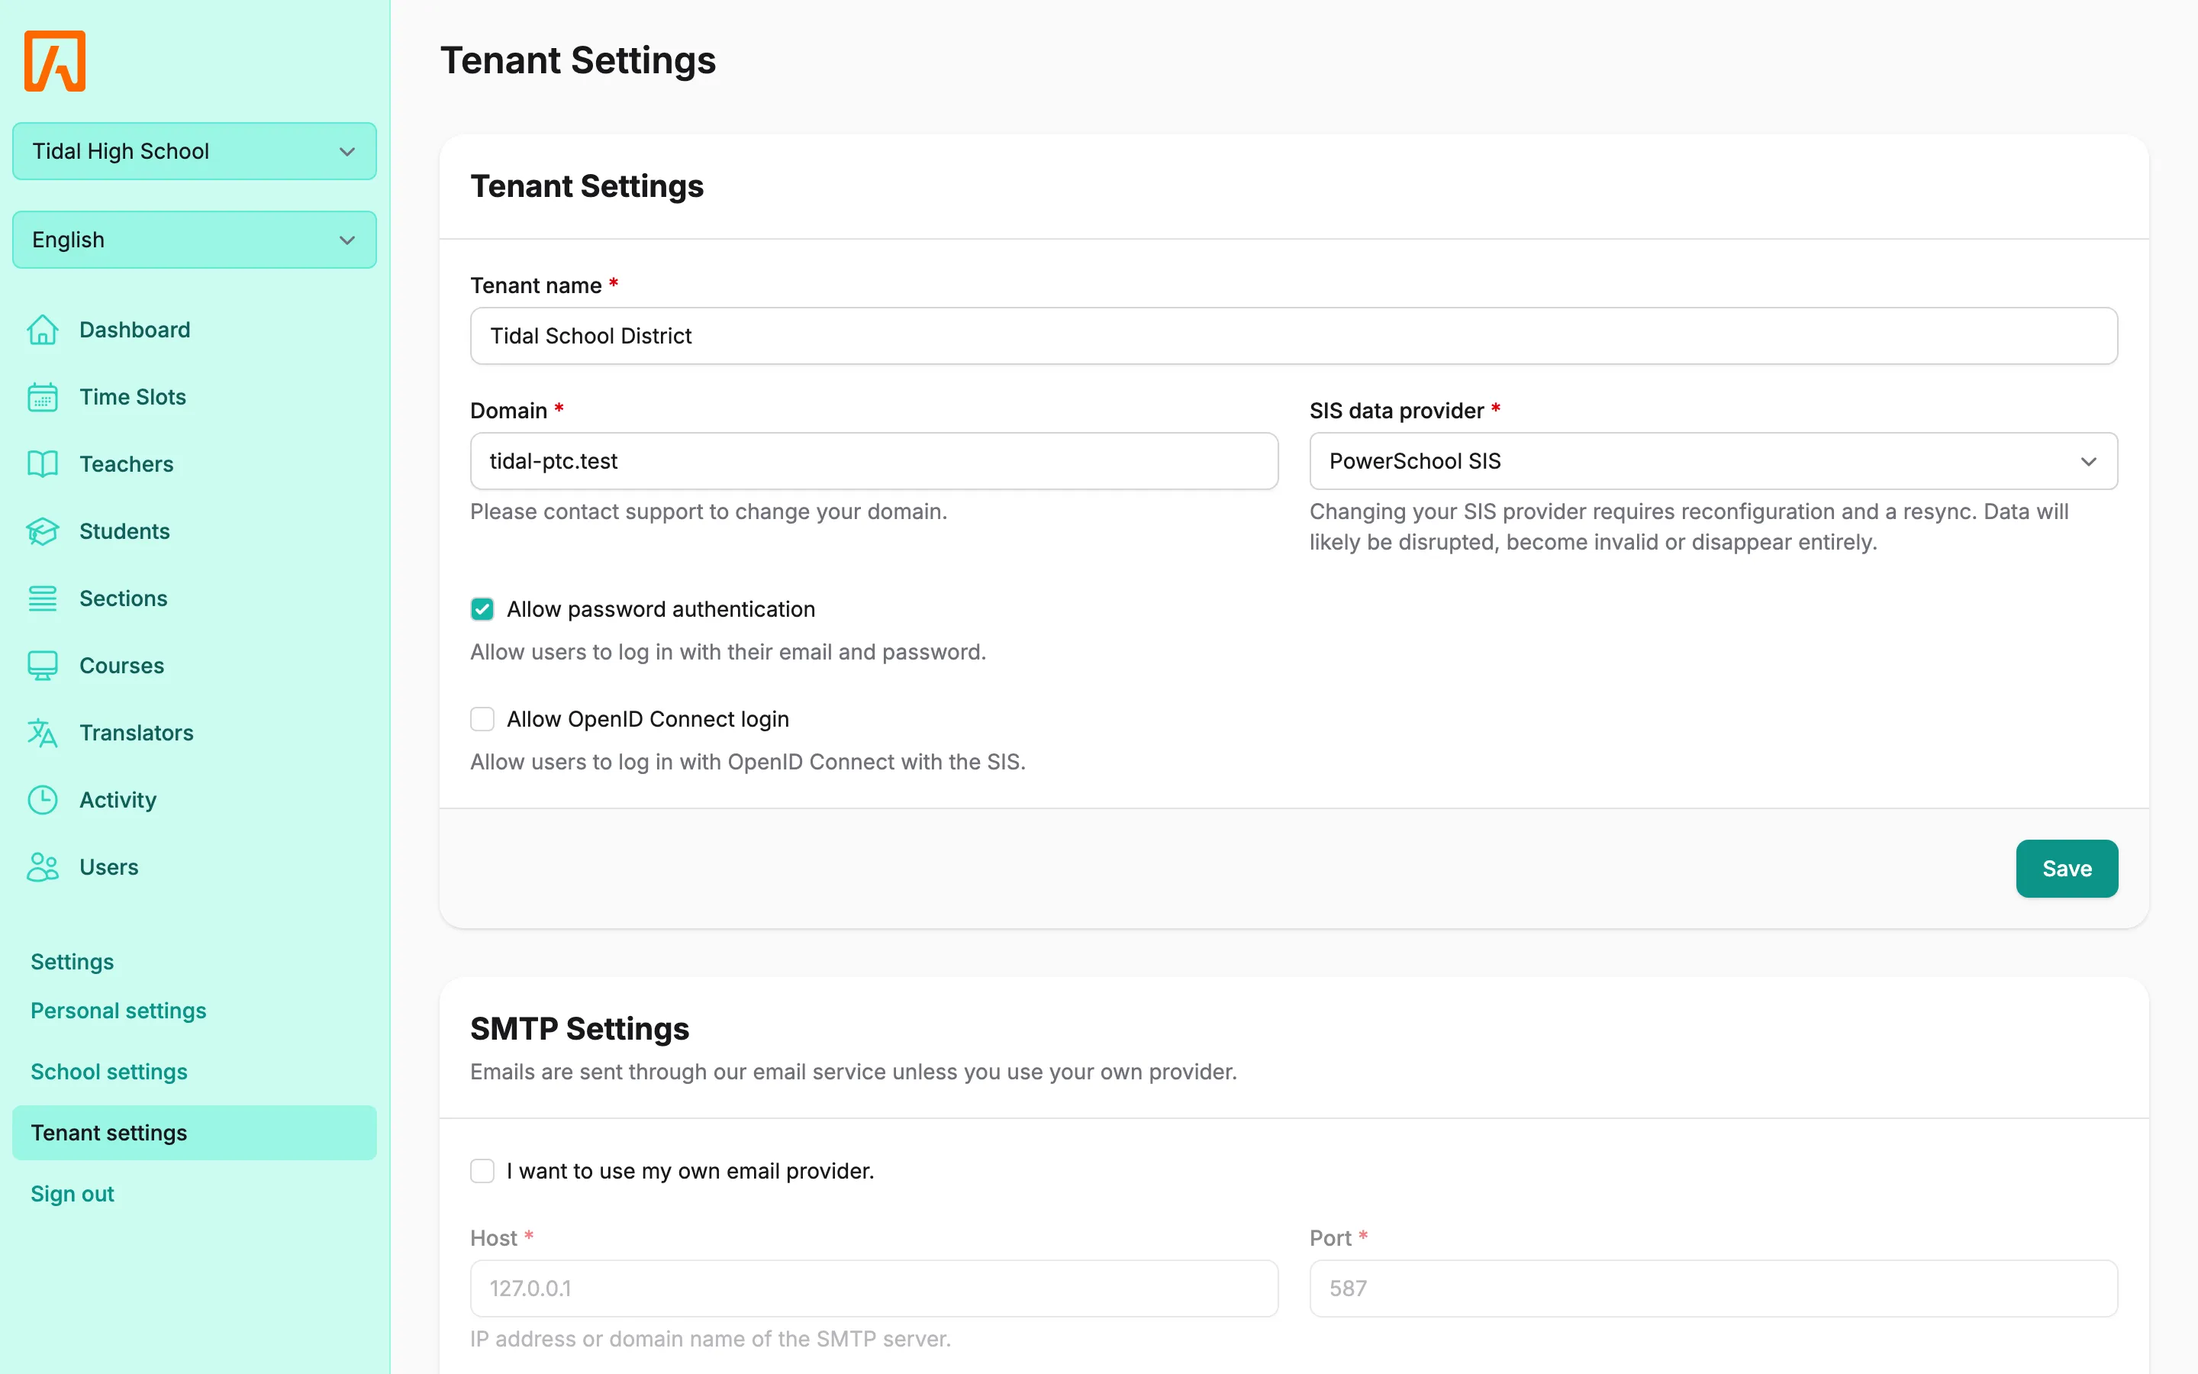This screenshot has width=2198, height=1374.
Task: Open Translators in sidebar
Action: click(137, 734)
